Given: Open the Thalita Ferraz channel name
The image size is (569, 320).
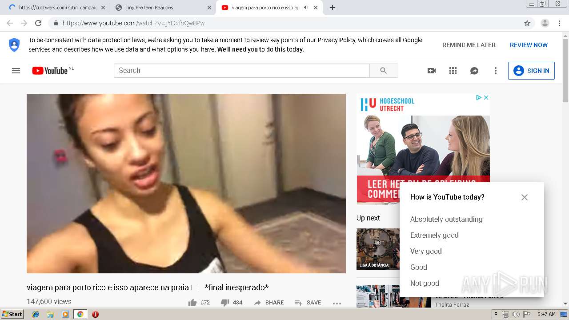Looking at the screenshot, I should click(x=452, y=304).
